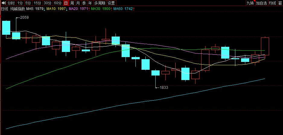This screenshot has height=135, width=283.
Task: Click the 日线 label
Action: [x=5, y=9]
